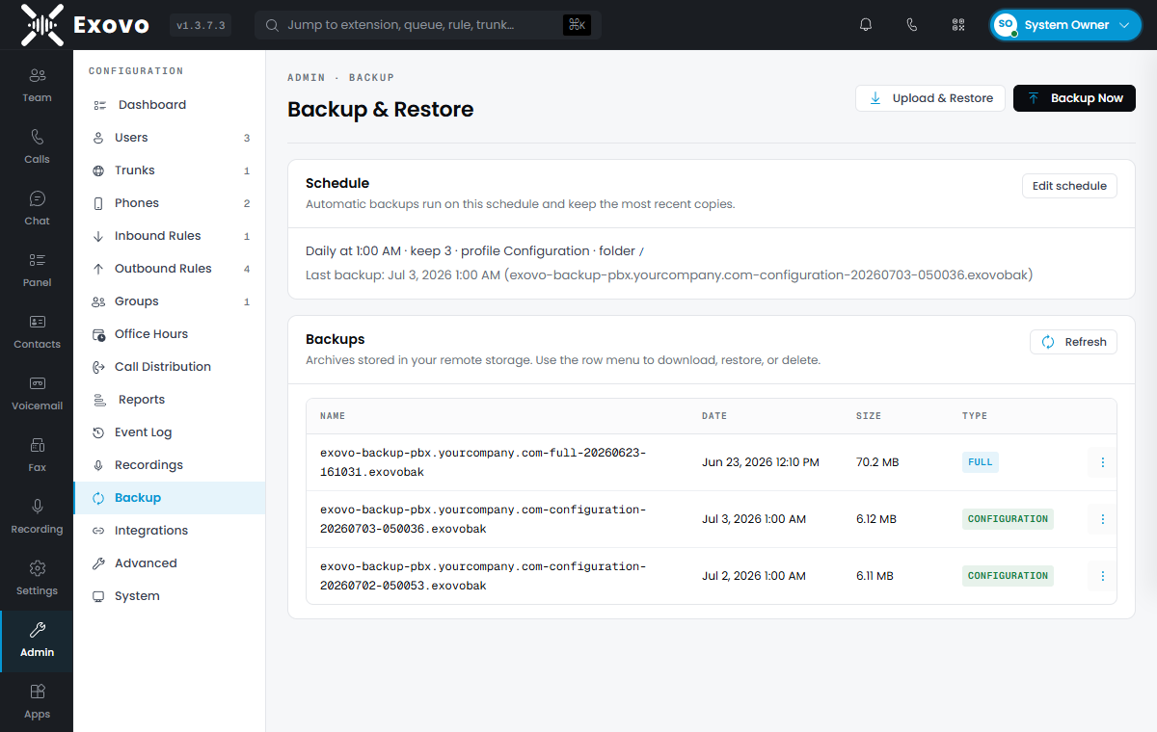
Task: Open Advanced configuration page
Action: point(169,563)
